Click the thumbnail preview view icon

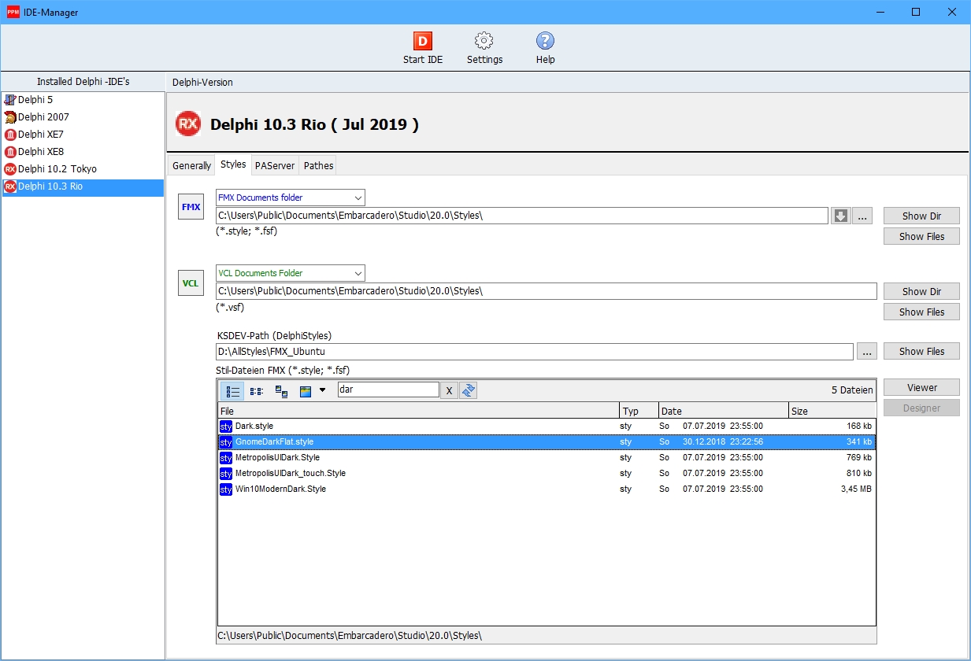pos(306,390)
